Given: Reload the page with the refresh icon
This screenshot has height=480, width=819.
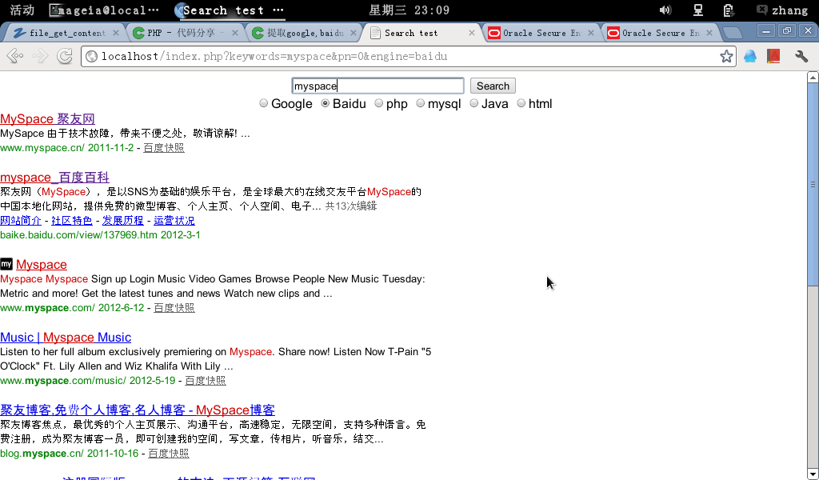Looking at the screenshot, I should 65,56.
